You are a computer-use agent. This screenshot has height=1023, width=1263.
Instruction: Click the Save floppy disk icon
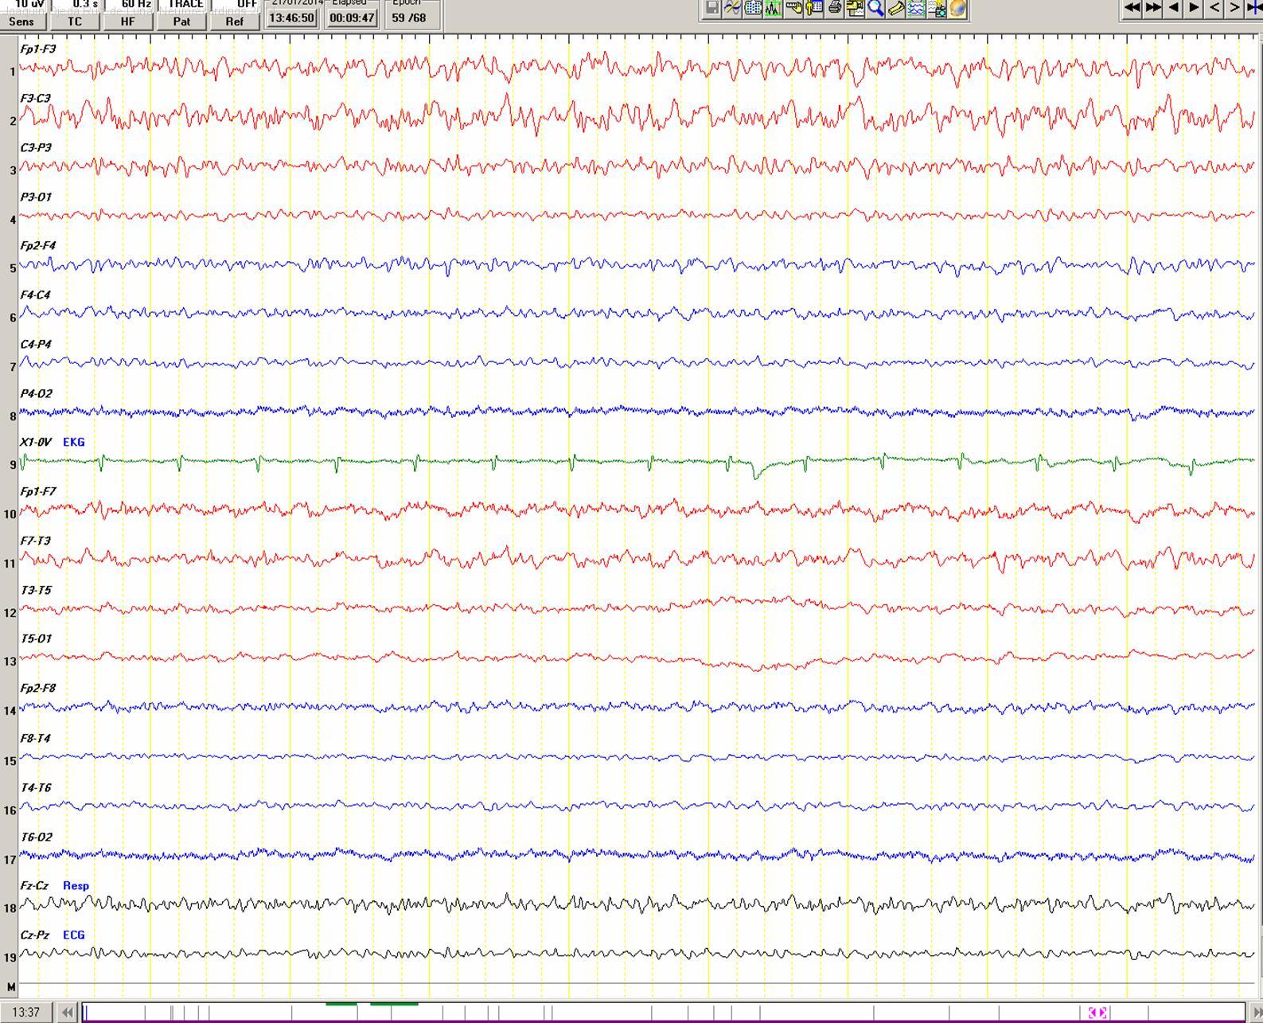coord(712,9)
